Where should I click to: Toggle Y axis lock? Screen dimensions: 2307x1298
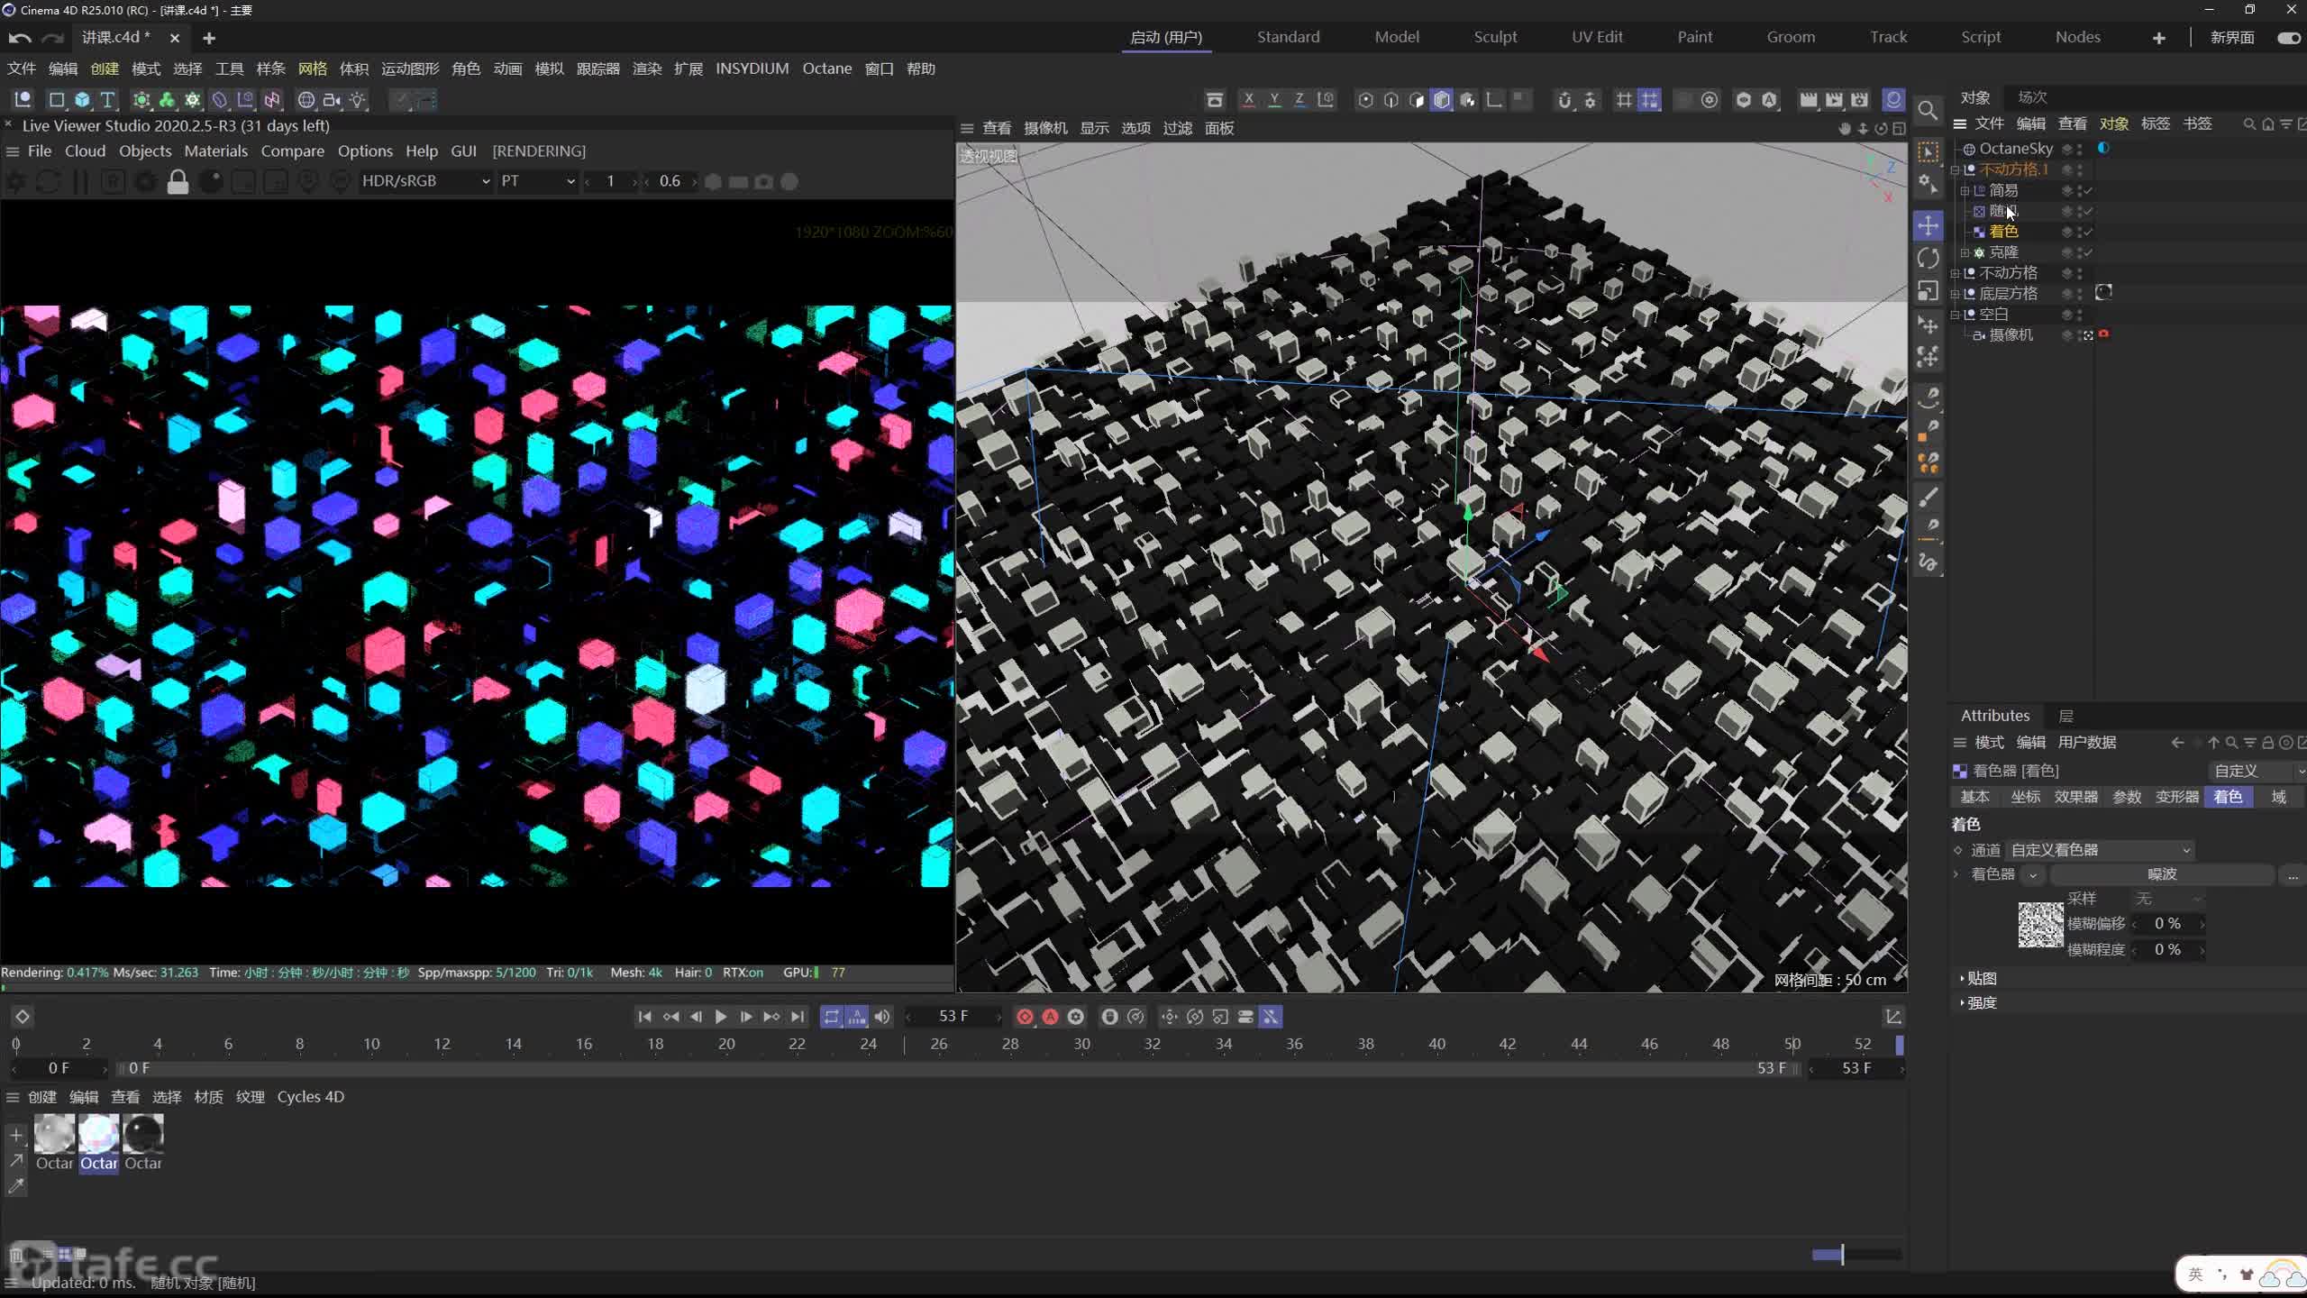pyautogui.click(x=1274, y=100)
